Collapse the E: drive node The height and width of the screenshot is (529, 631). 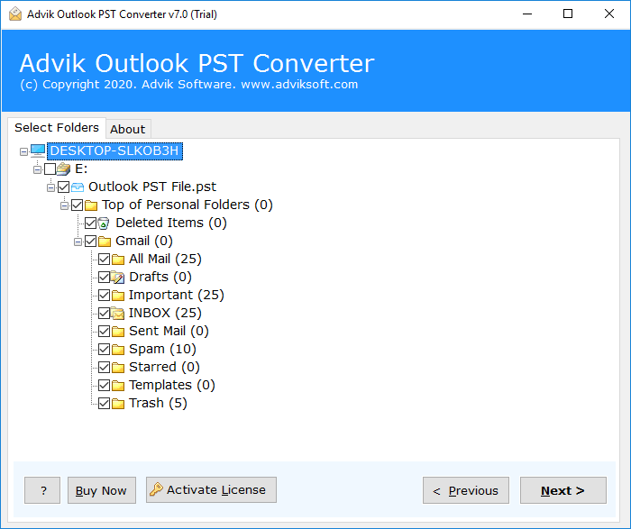click(x=38, y=169)
